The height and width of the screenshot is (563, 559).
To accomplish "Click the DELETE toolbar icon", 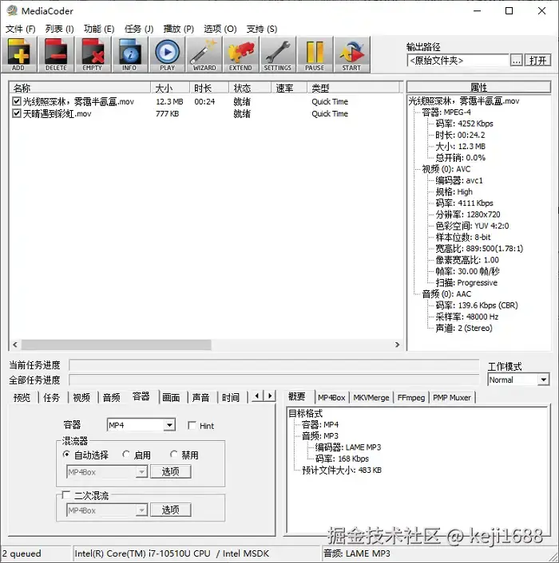I will pos(56,55).
